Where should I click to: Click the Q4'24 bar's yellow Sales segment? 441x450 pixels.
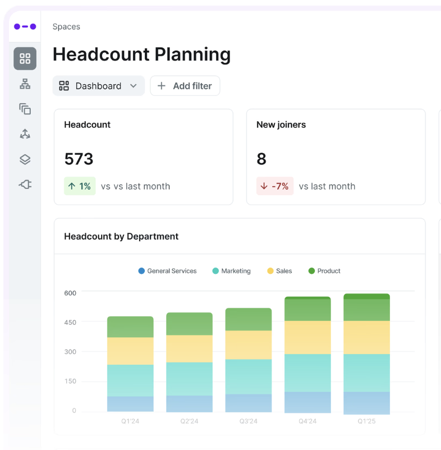[307, 338]
